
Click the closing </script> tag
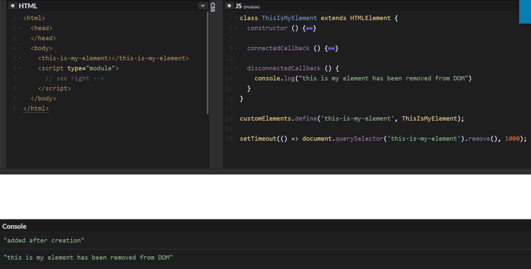(x=54, y=88)
